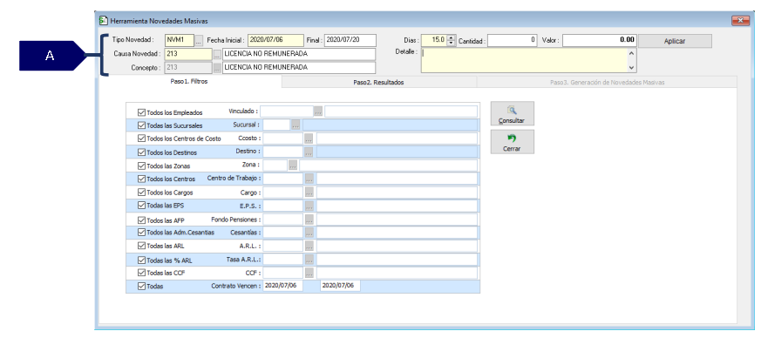The width and height of the screenshot is (761, 338).
Task: Click the Cantidad input field
Action: pos(512,40)
